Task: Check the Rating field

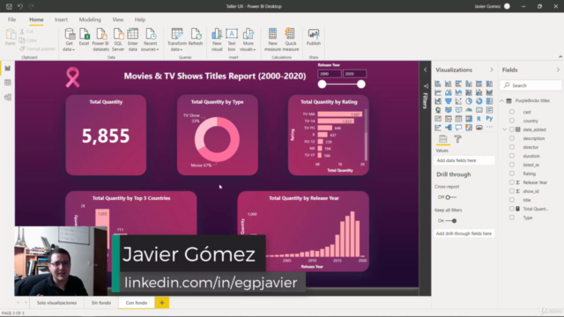Action: click(512, 173)
